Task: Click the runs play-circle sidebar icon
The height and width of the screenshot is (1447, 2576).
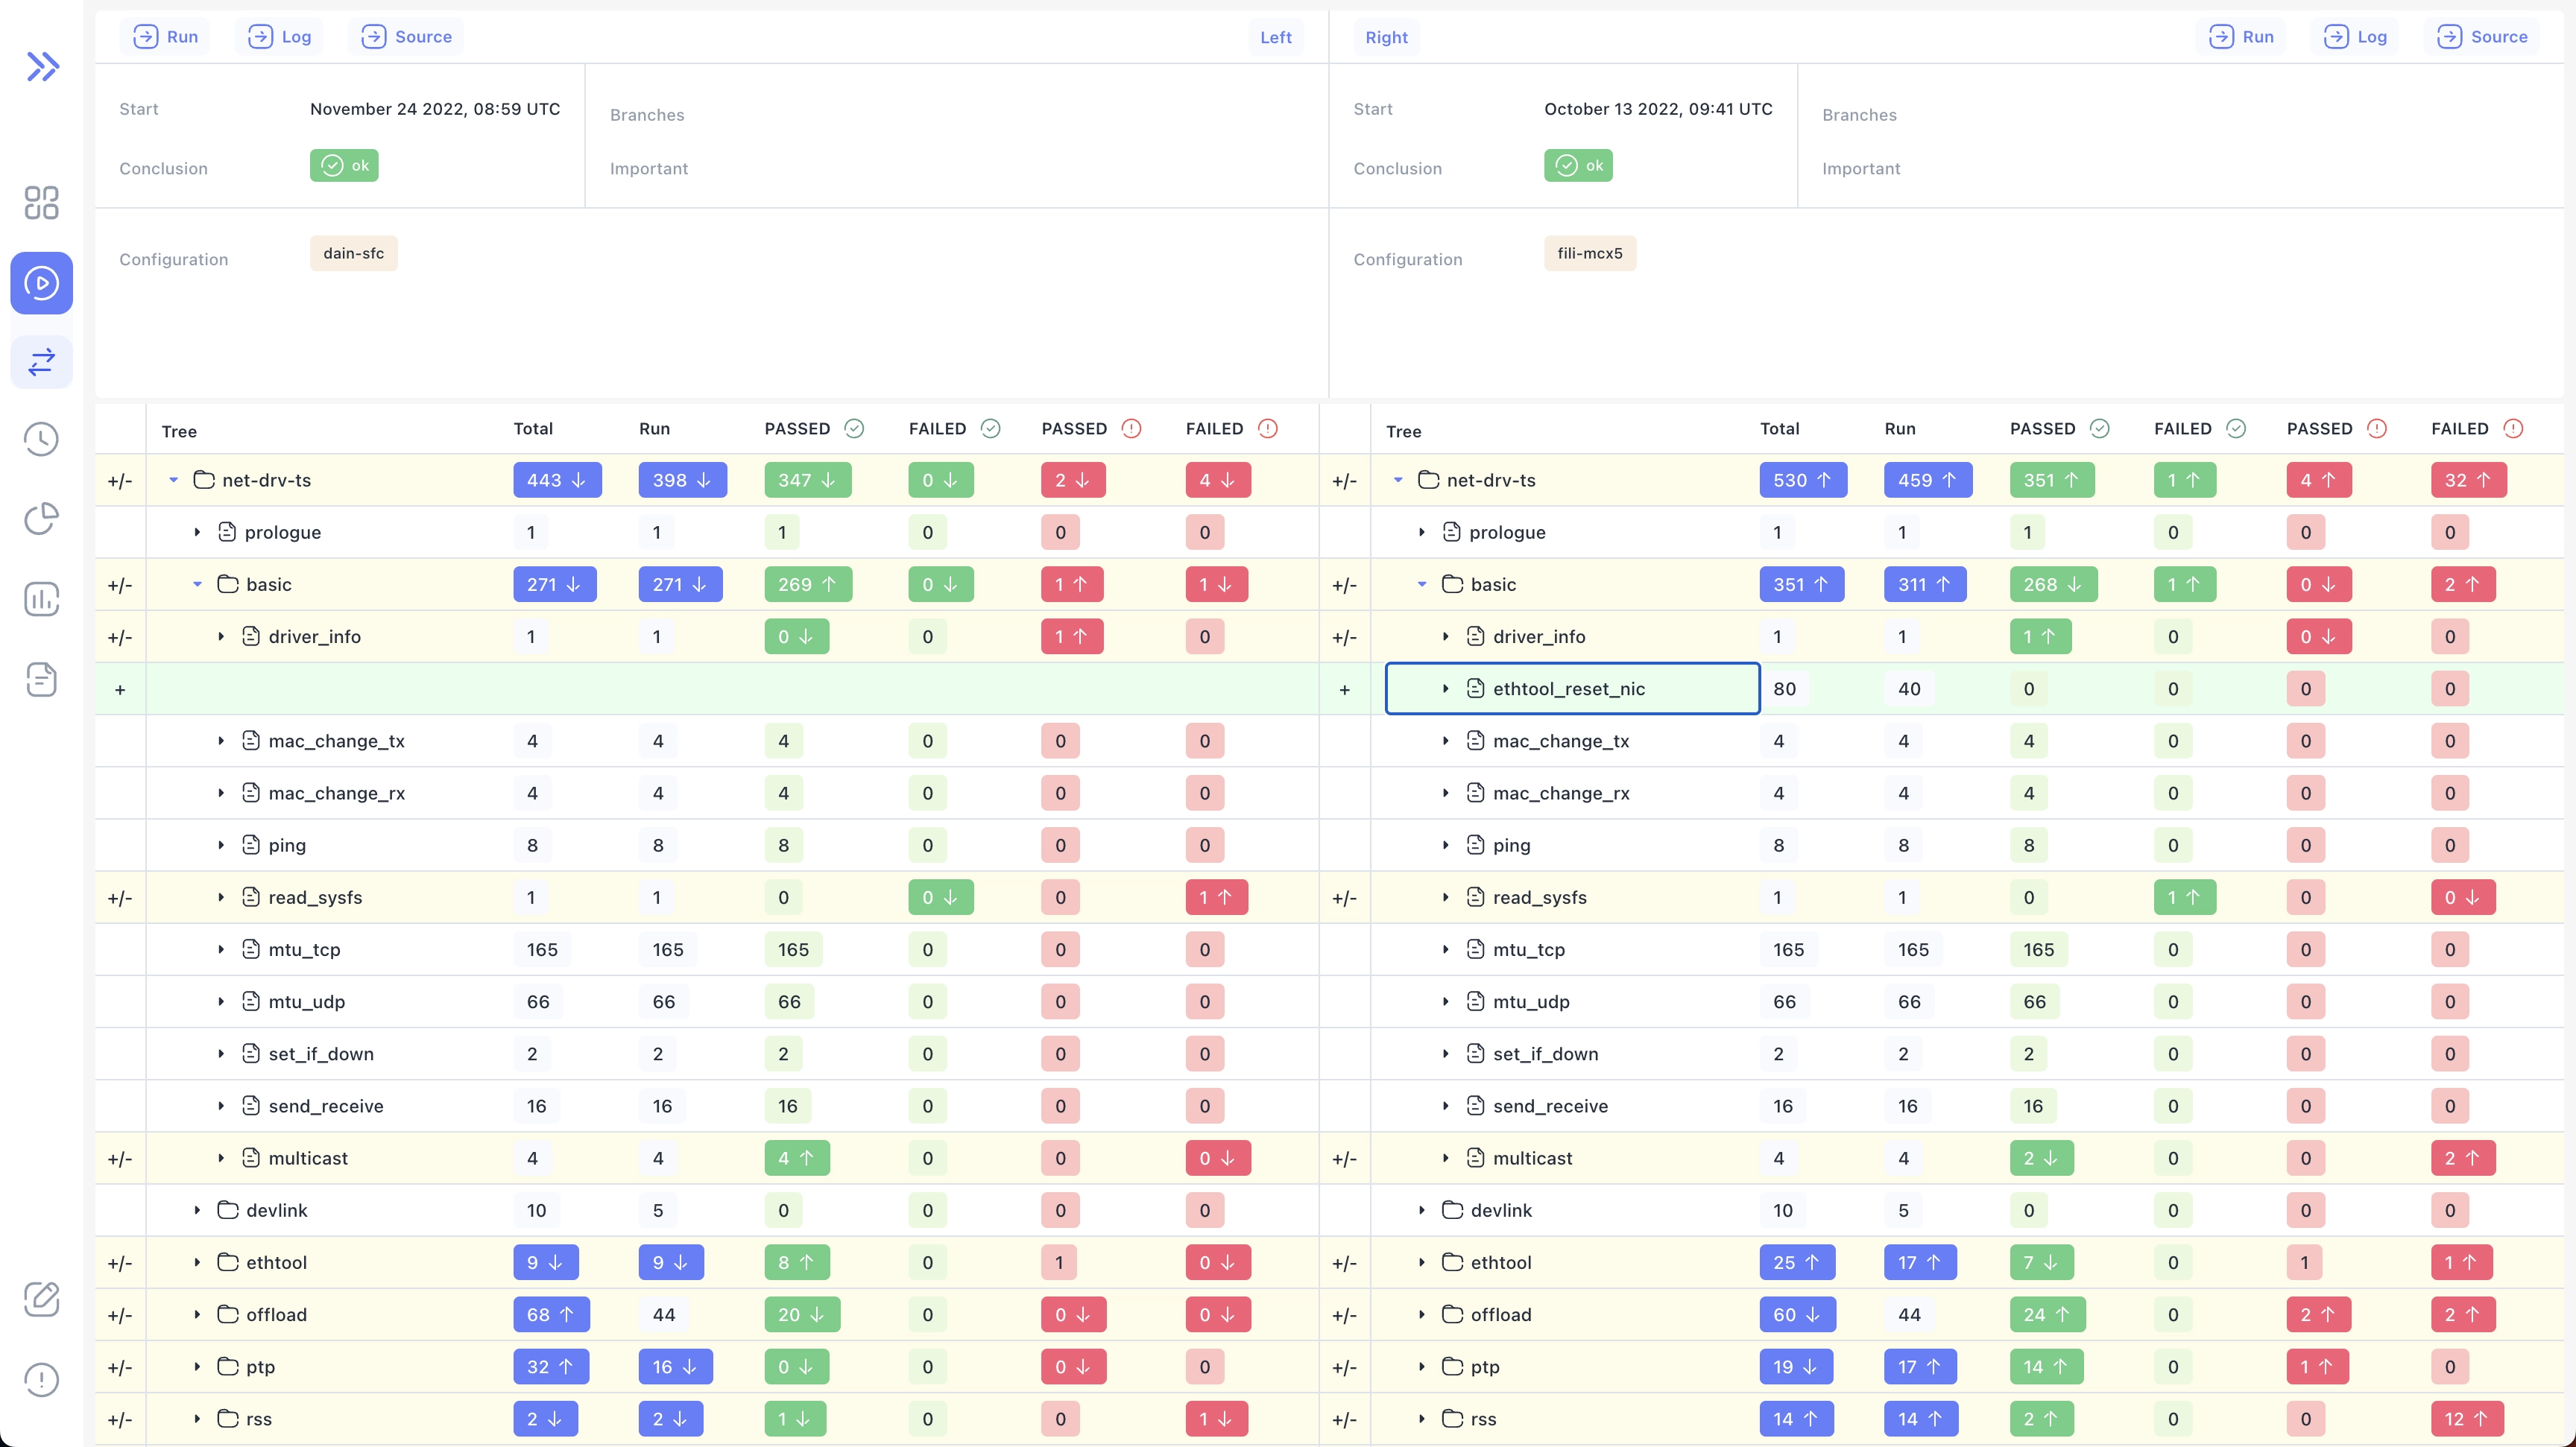Action: click(x=42, y=283)
